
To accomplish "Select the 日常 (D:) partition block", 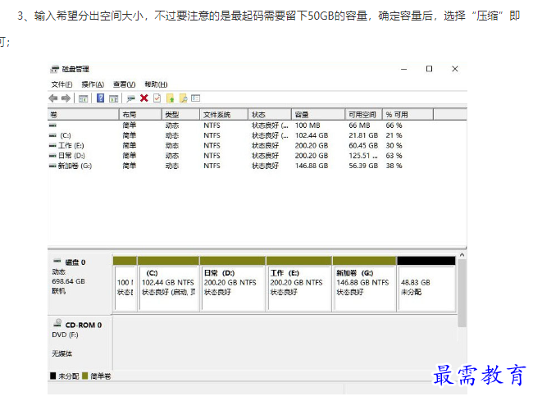I will click(233, 284).
